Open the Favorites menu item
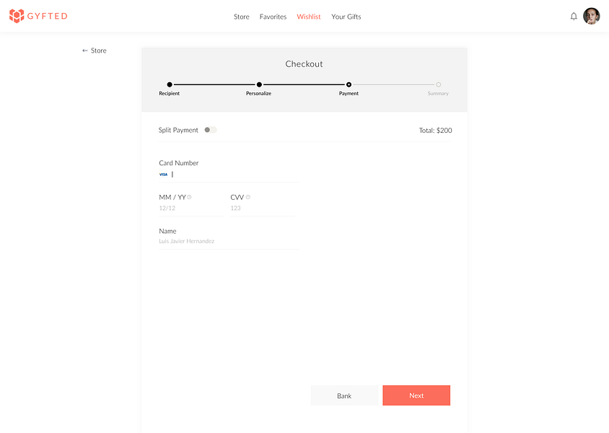 (x=273, y=17)
